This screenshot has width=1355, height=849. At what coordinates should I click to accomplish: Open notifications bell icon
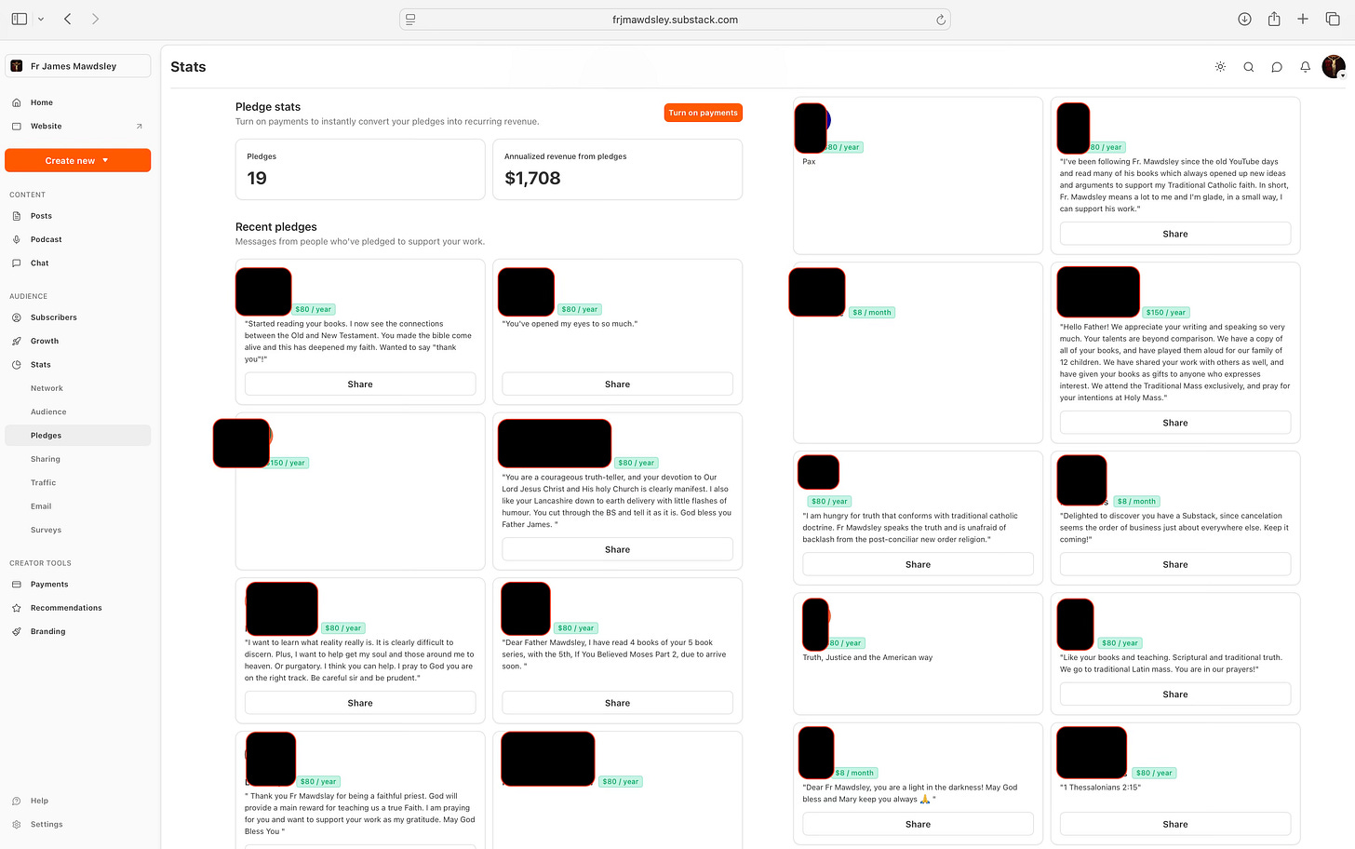[x=1305, y=67]
